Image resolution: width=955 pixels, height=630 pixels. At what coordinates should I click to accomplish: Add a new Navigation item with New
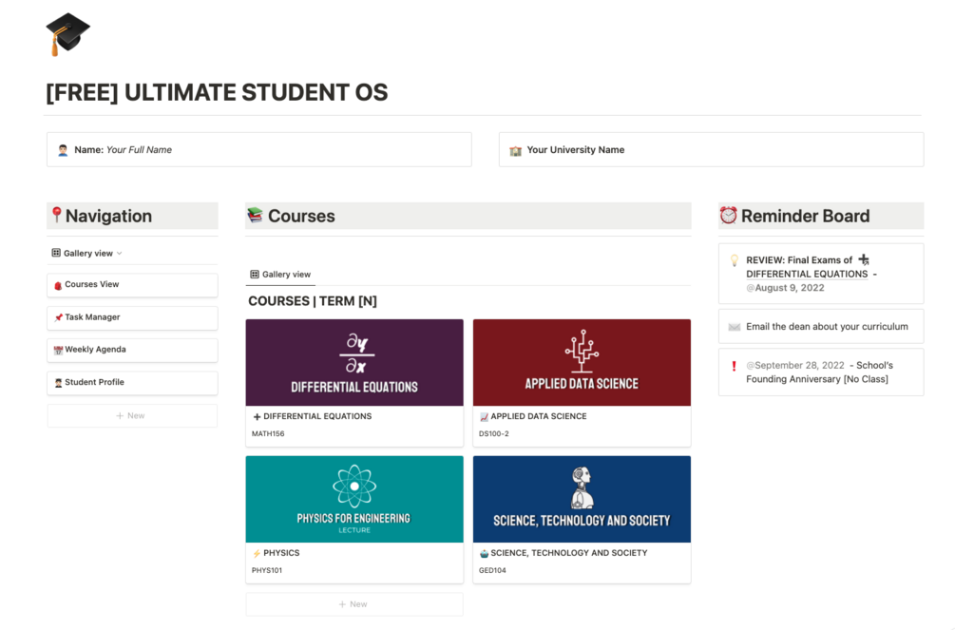pyautogui.click(x=132, y=415)
